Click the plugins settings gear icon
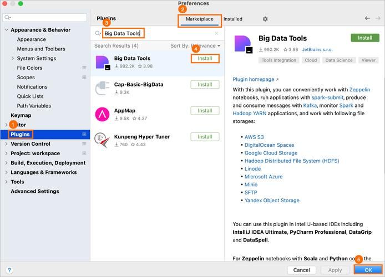Image resolution: width=385 pixels, height=277 pixels. 265,19
